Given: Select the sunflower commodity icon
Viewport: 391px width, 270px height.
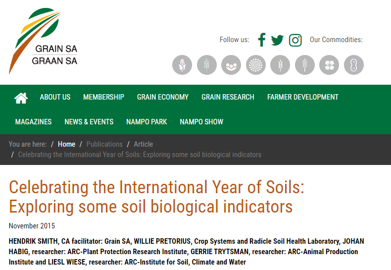Looking at the screenshot, I should coord(256,65).
